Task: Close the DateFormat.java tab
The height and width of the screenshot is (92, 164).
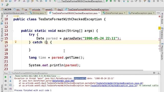Action: pyautogui.click(x=125, y=13)
